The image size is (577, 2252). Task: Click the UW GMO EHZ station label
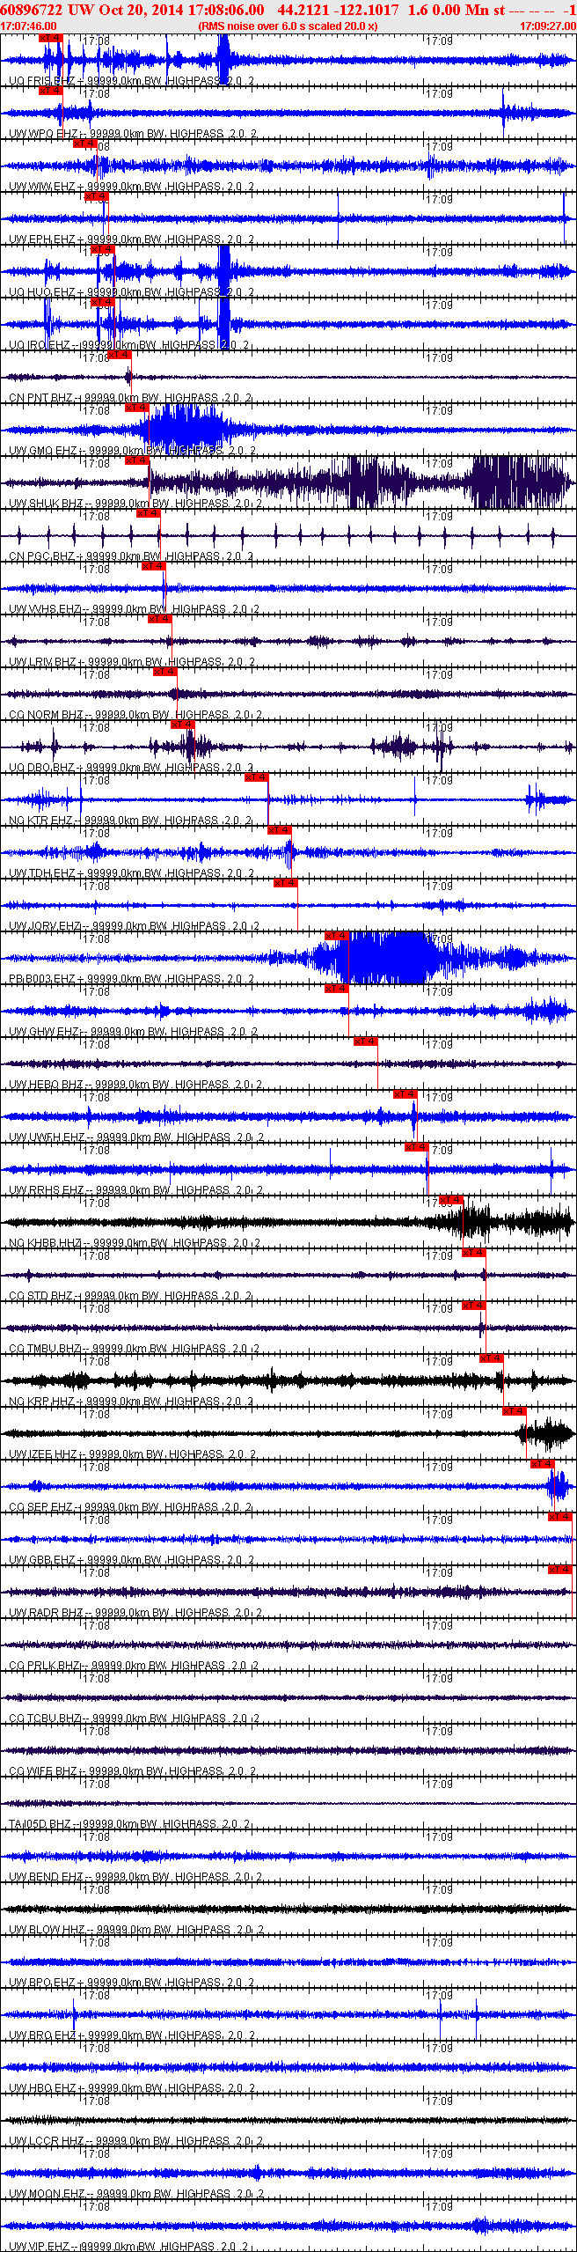pyautogui.click(x=42, y=451)
